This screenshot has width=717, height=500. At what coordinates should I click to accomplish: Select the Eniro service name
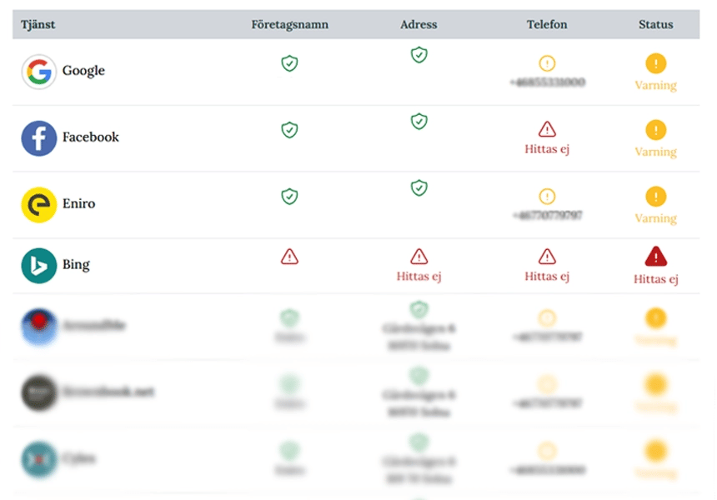tap(78, 203)
